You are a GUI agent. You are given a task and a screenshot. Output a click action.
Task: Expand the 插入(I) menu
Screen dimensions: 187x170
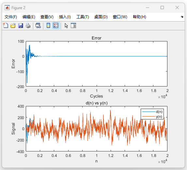65,17
